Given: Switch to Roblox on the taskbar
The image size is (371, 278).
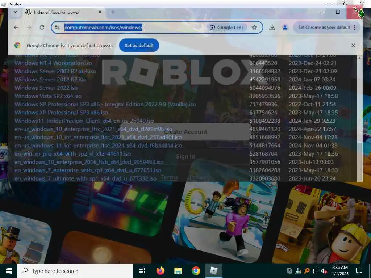Looking at the screenshot, I should click(x=213, y=271).
